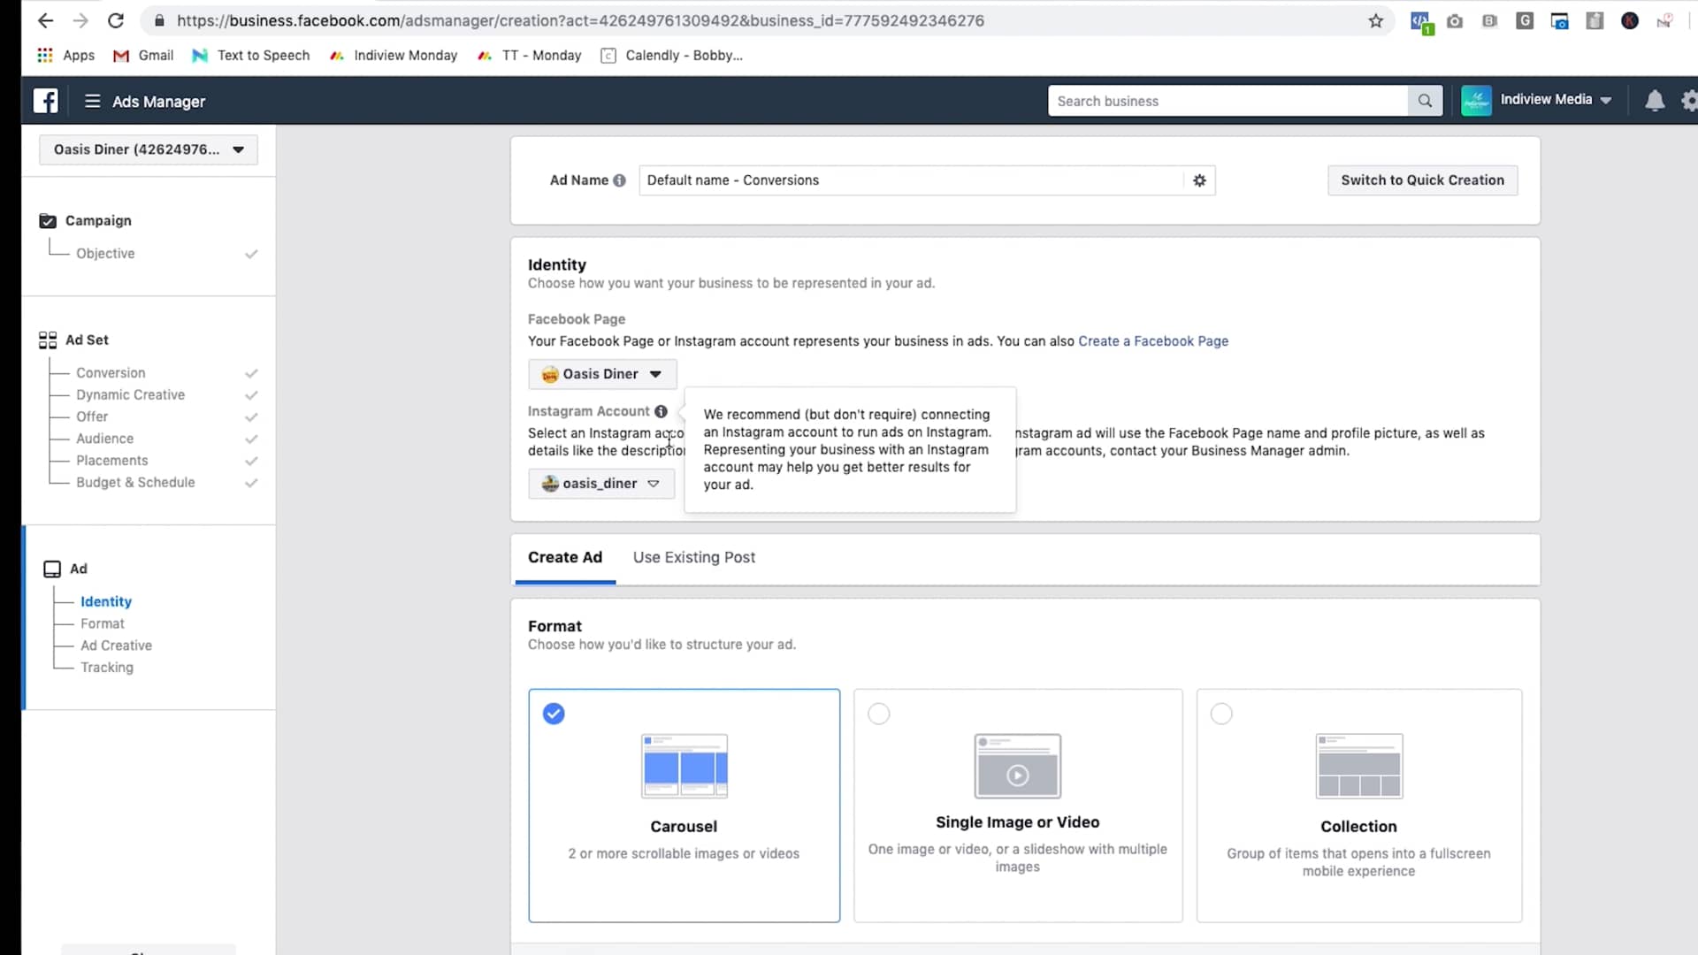
Task: Expand the Indiview Media account switcher
Action: (x=1607, y=100)
